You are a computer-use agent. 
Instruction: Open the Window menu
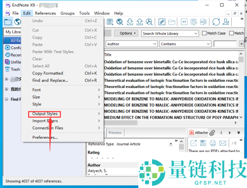tap(102, 13)
